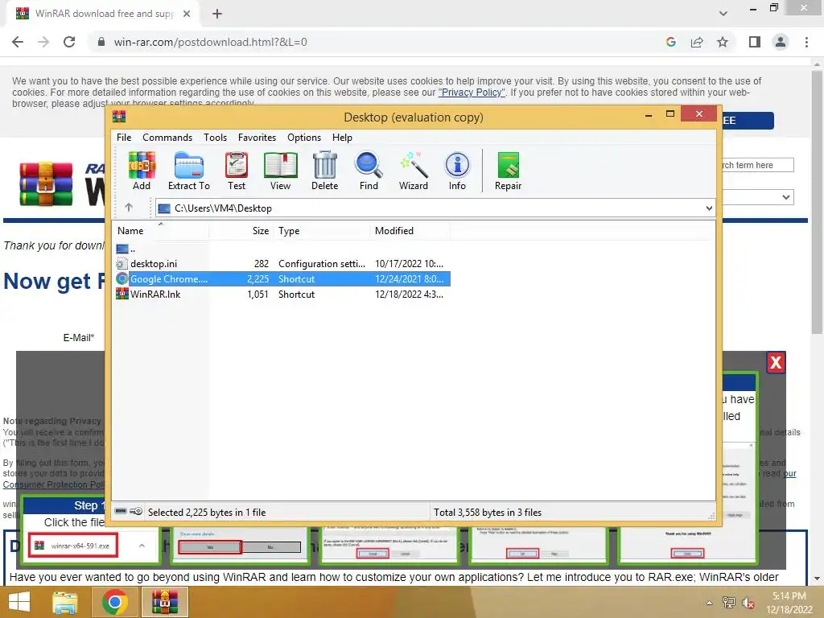
Task: Open the Tools menu
Action: pyautogui.click(x=215, y=137)
